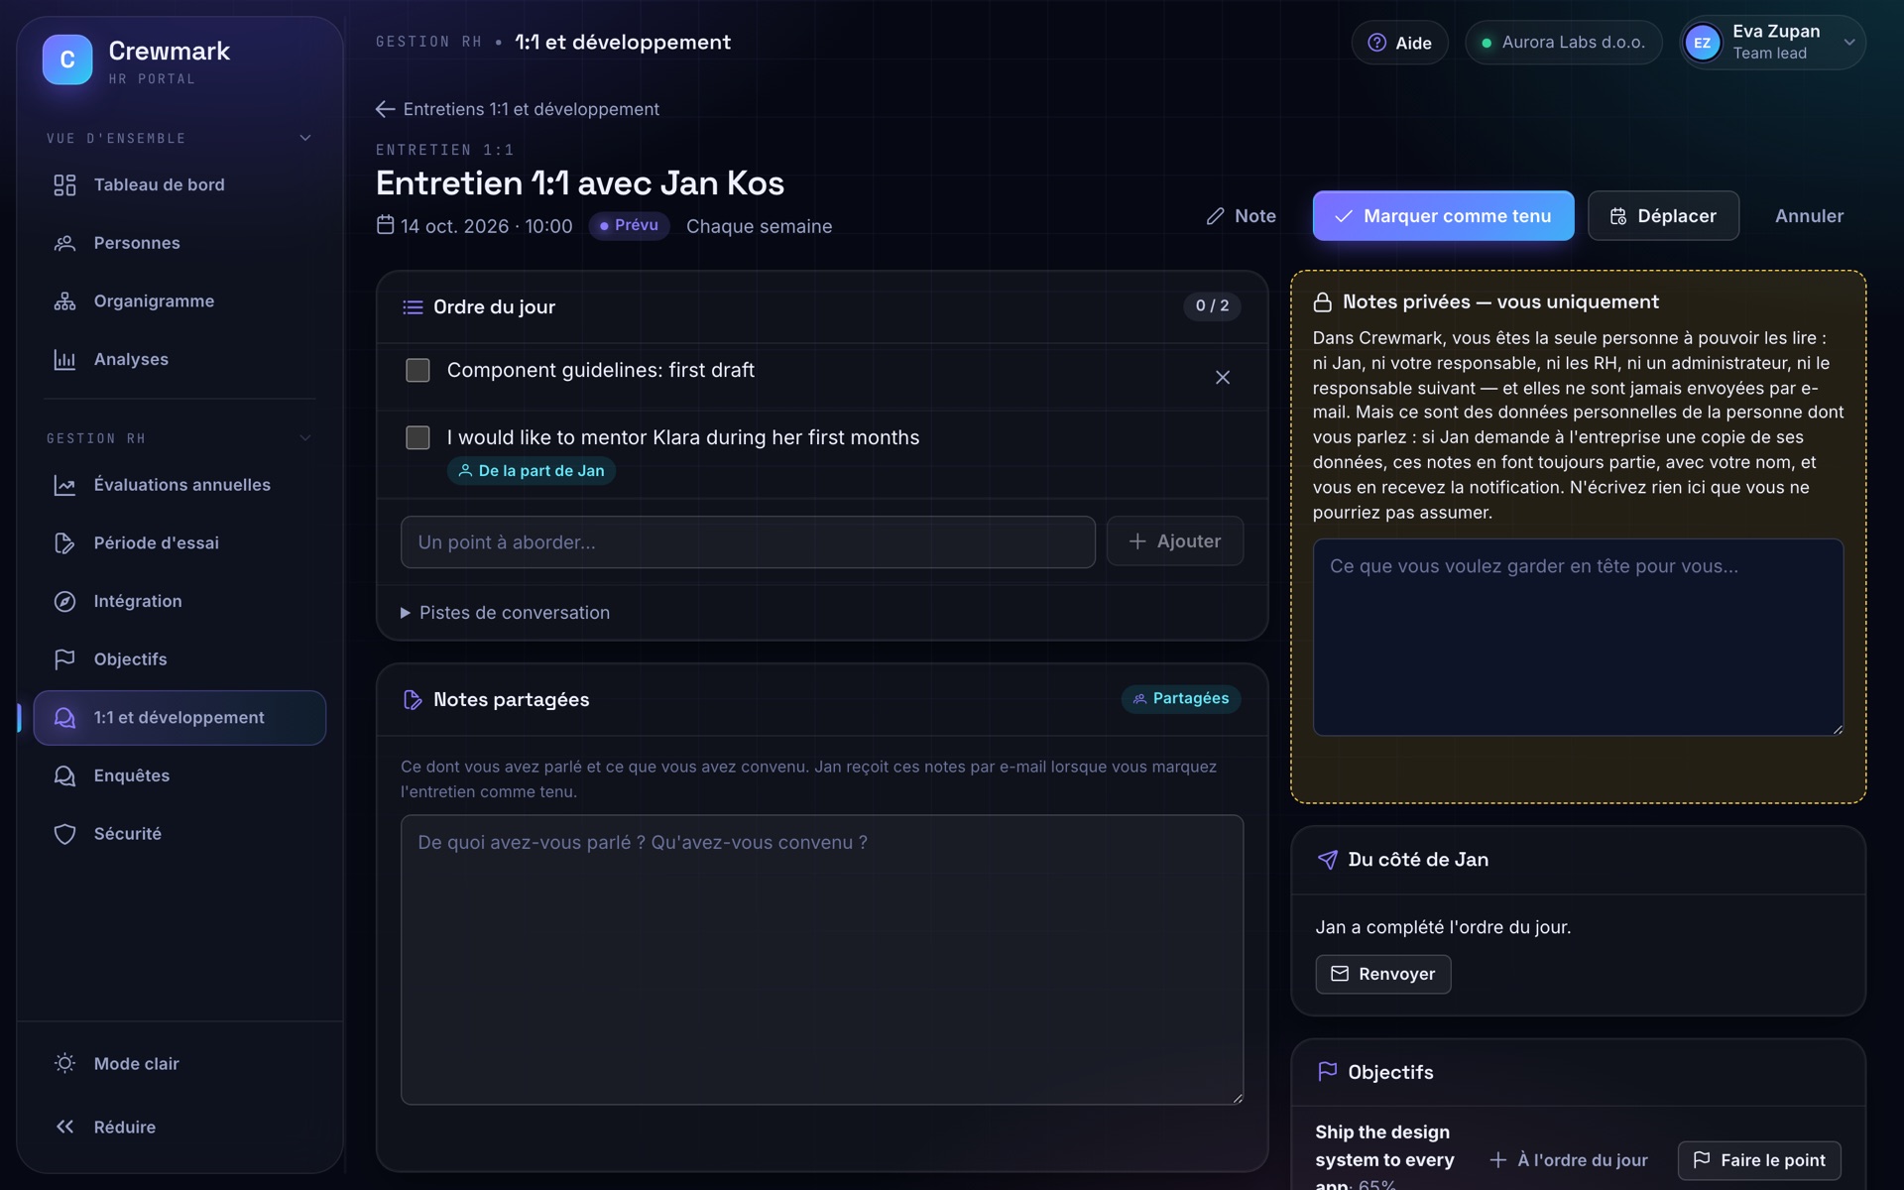The image size is (1904, 1190).
Task: Click the Période d'essai icon
Action: pos(64,543)
